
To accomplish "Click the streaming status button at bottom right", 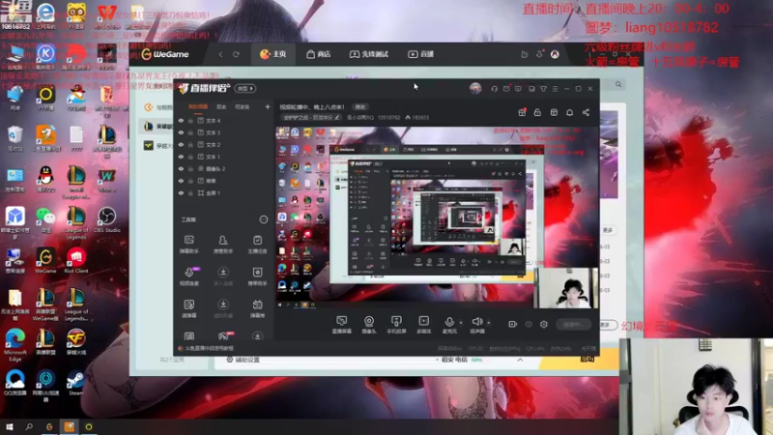I will (x=573, y=324).
